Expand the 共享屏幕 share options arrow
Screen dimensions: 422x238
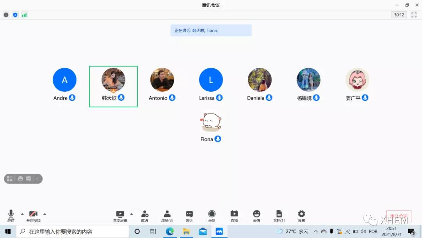click(131, 214)
